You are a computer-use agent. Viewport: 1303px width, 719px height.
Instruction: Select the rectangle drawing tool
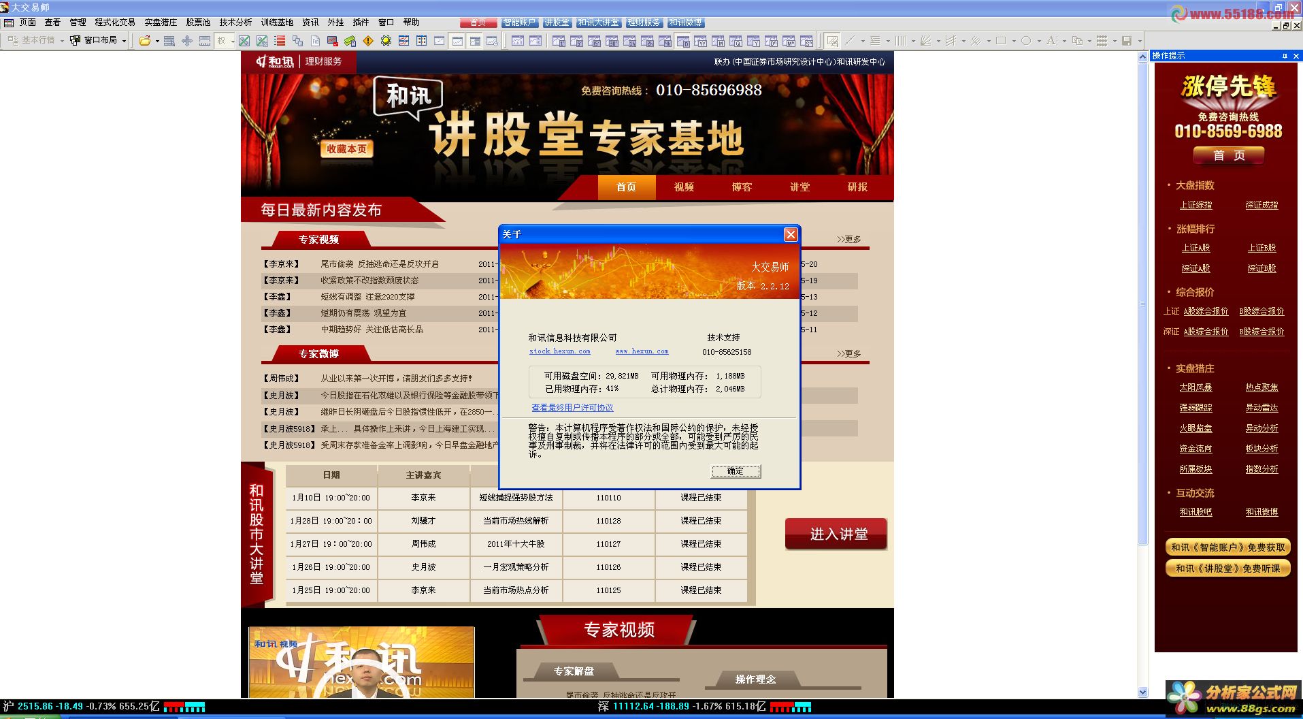1002,41
